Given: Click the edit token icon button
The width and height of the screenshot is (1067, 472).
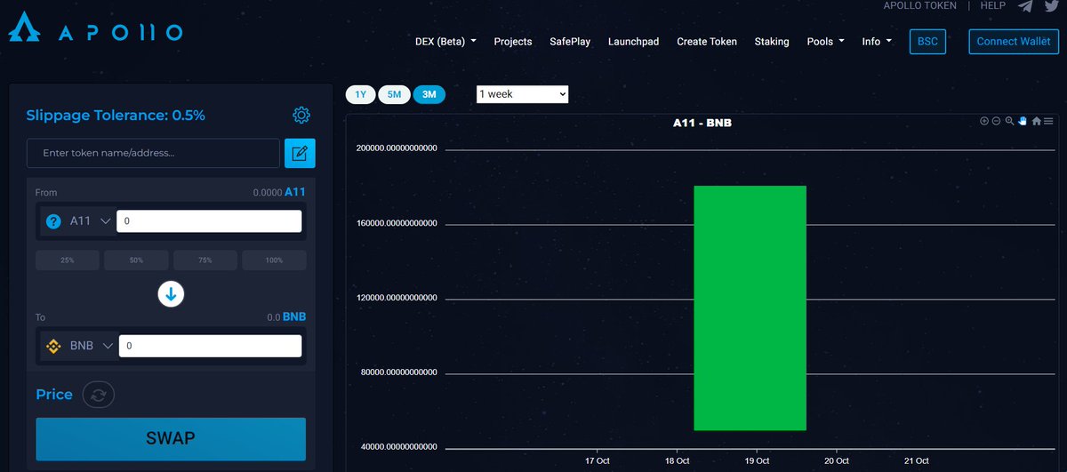Looking at the screenshot, I should pyautogui.click(x=300, y=153).
